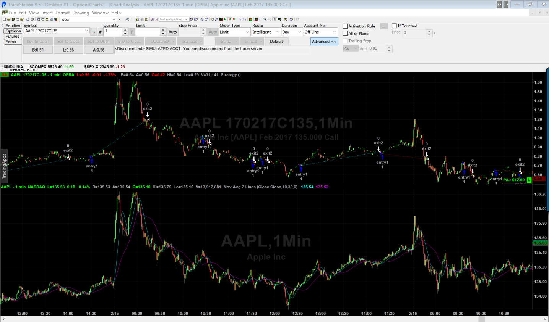Open the Route dropdown set to Intelligent
The height and width of the screenshot is (322, 549).
[x=278, y=32]
